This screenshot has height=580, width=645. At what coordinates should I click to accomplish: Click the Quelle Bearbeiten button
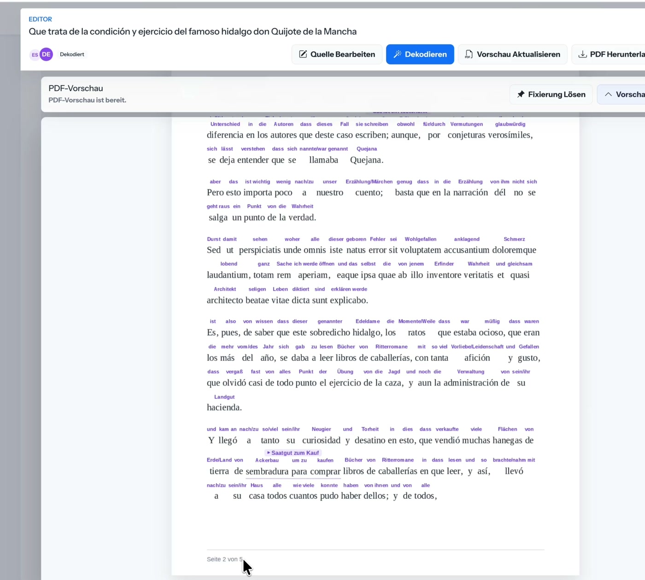pos(337,54)
